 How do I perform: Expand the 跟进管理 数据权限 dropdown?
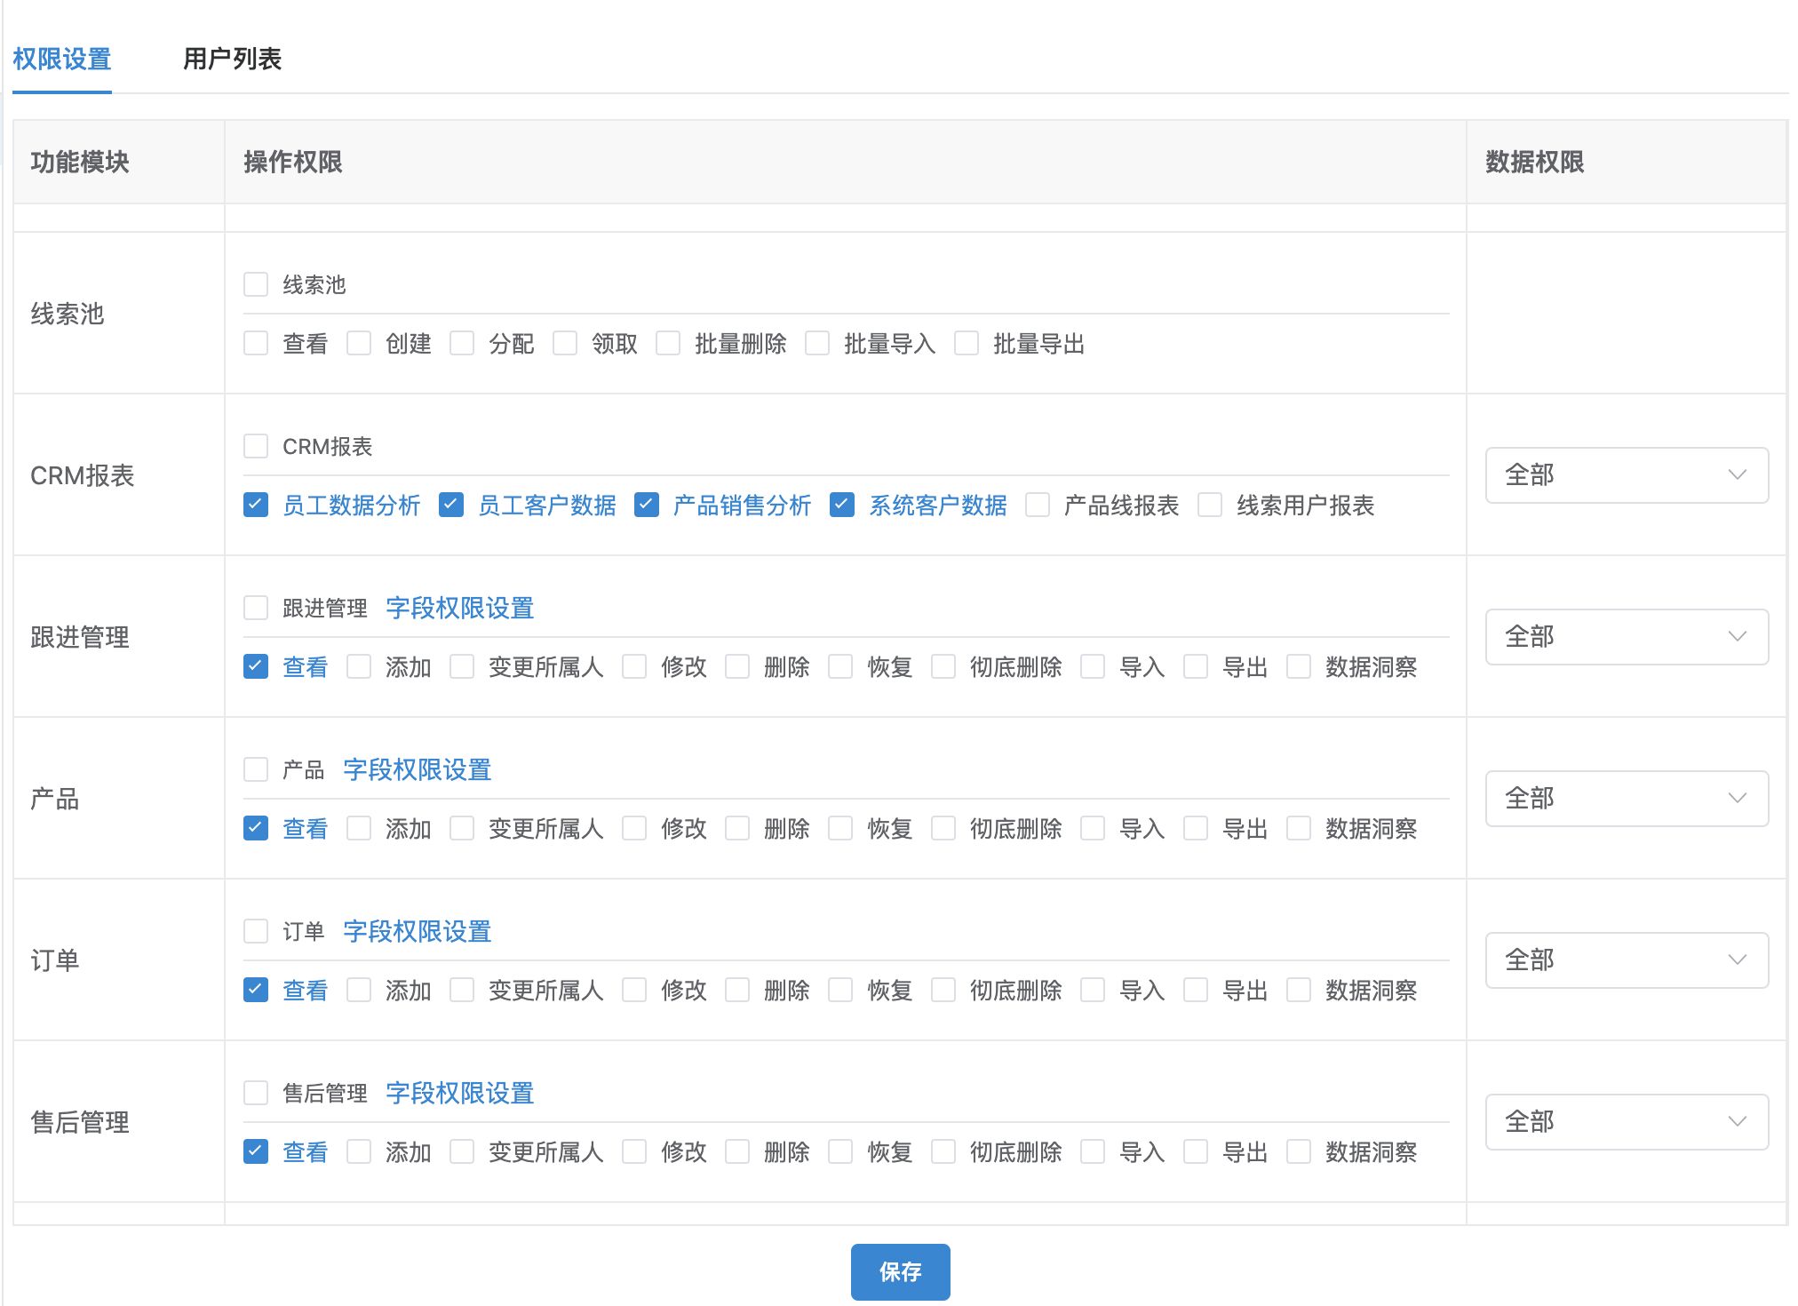(1626, 637)
